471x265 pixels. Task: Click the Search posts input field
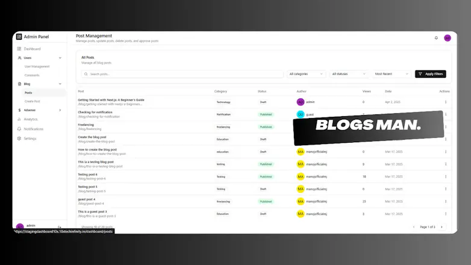pos(182,74)
